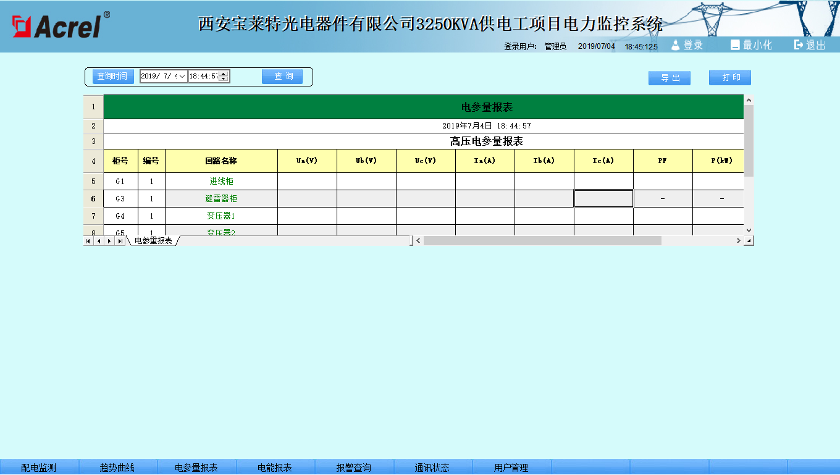Click the 导出 export button
Viewport: 840px width, 475px height.
(x=670, y=78)
